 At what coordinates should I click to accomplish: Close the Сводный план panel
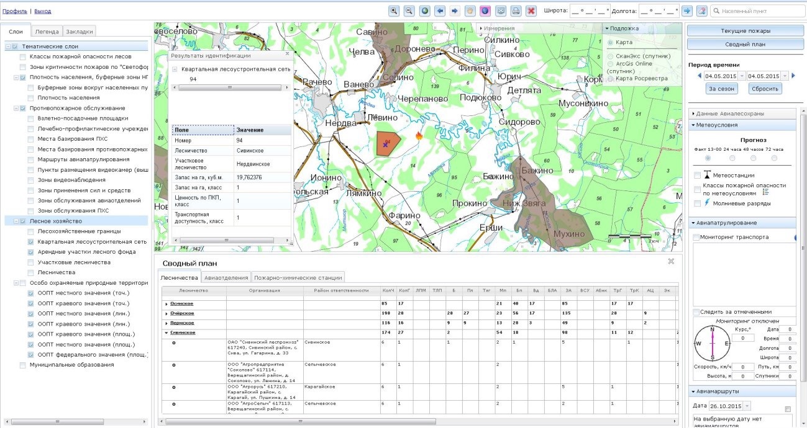(671, 261)
